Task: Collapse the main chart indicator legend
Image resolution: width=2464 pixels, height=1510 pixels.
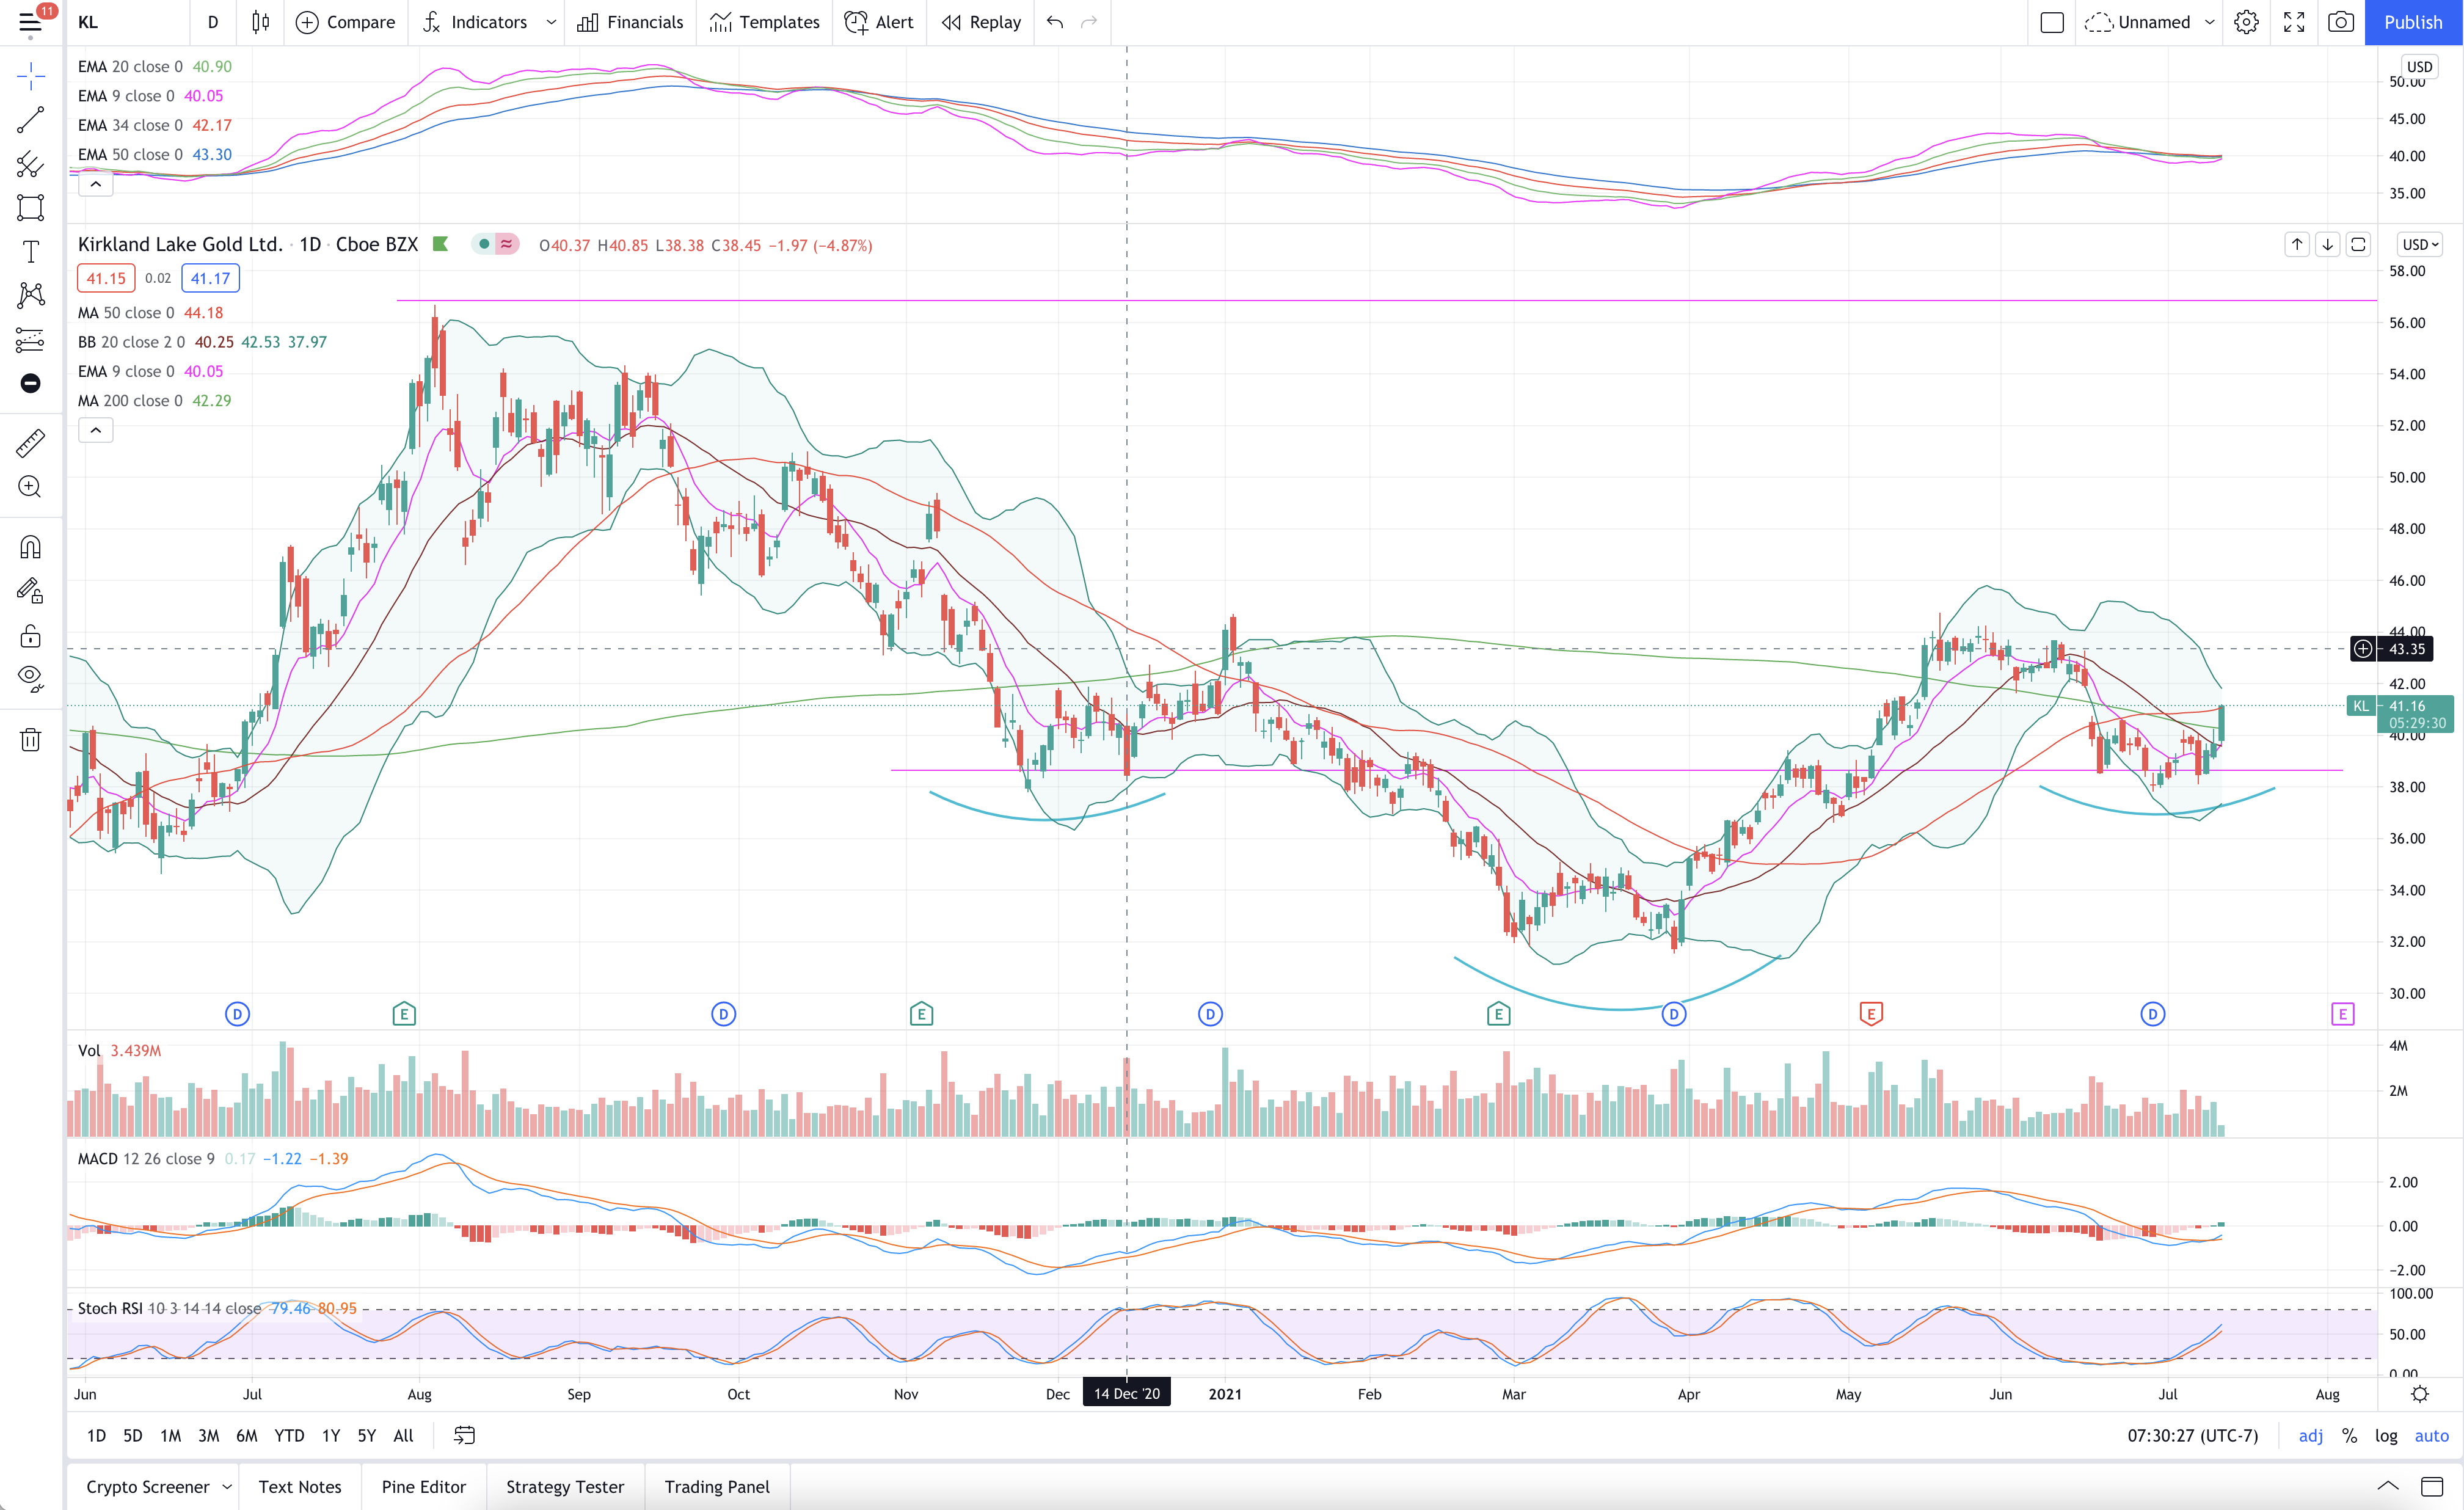Action: pyautogui.click(x=96, y=430)
